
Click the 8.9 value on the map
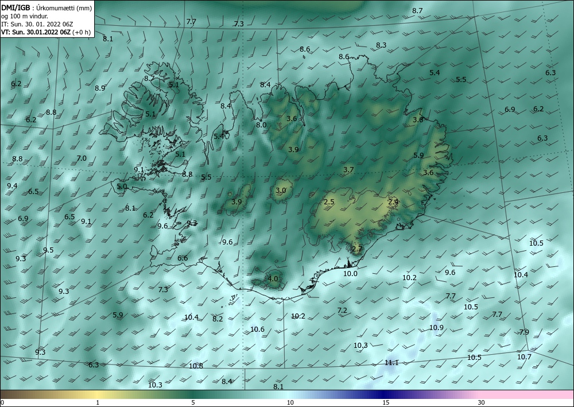100,88
